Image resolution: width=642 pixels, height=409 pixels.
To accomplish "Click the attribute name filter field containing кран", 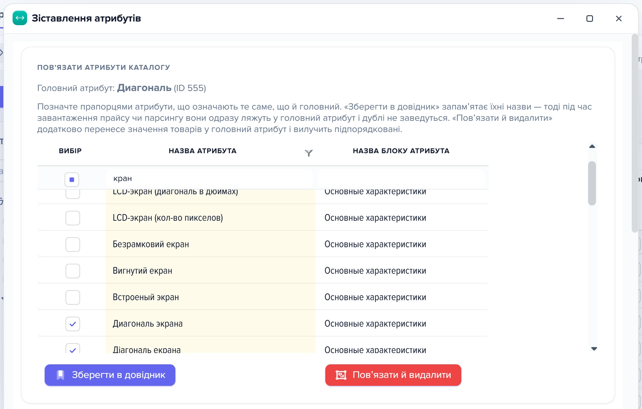I will coord(209,179).
